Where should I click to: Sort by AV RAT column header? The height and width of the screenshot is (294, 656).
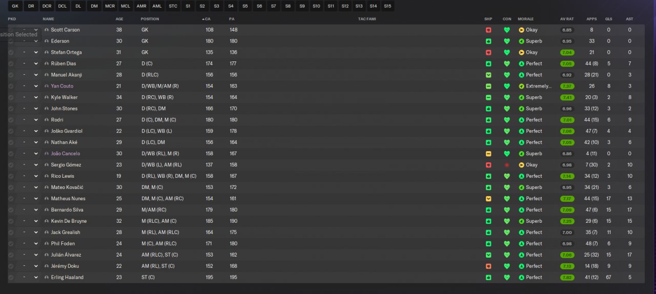(x=566, y=19)
